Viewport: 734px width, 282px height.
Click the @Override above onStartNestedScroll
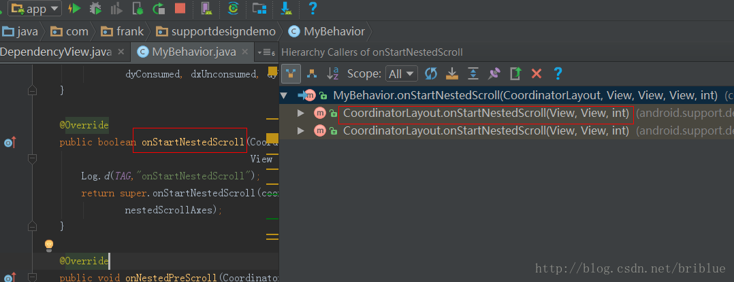pyautogui.click(x=84, y=125)
